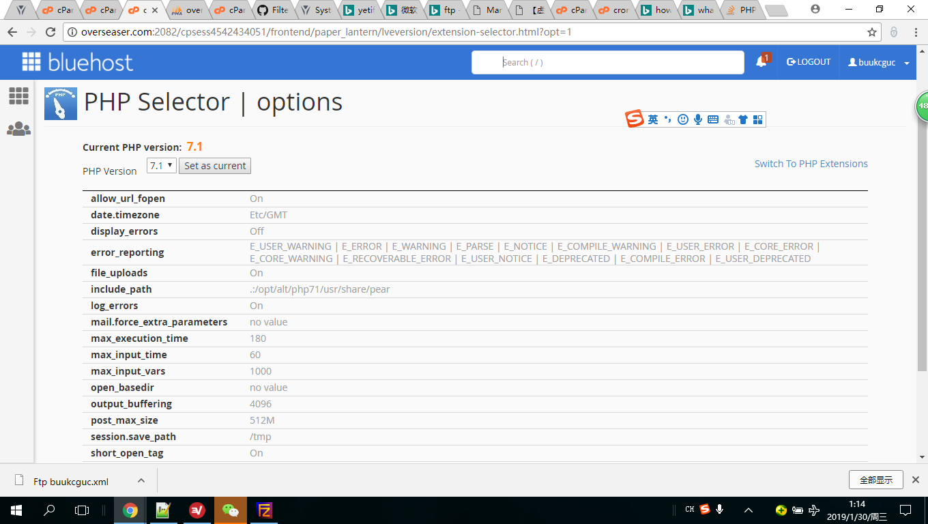This screenshot has width=928, height=524.
Task: Click the LOGOUT link
Action: (809, 62)
